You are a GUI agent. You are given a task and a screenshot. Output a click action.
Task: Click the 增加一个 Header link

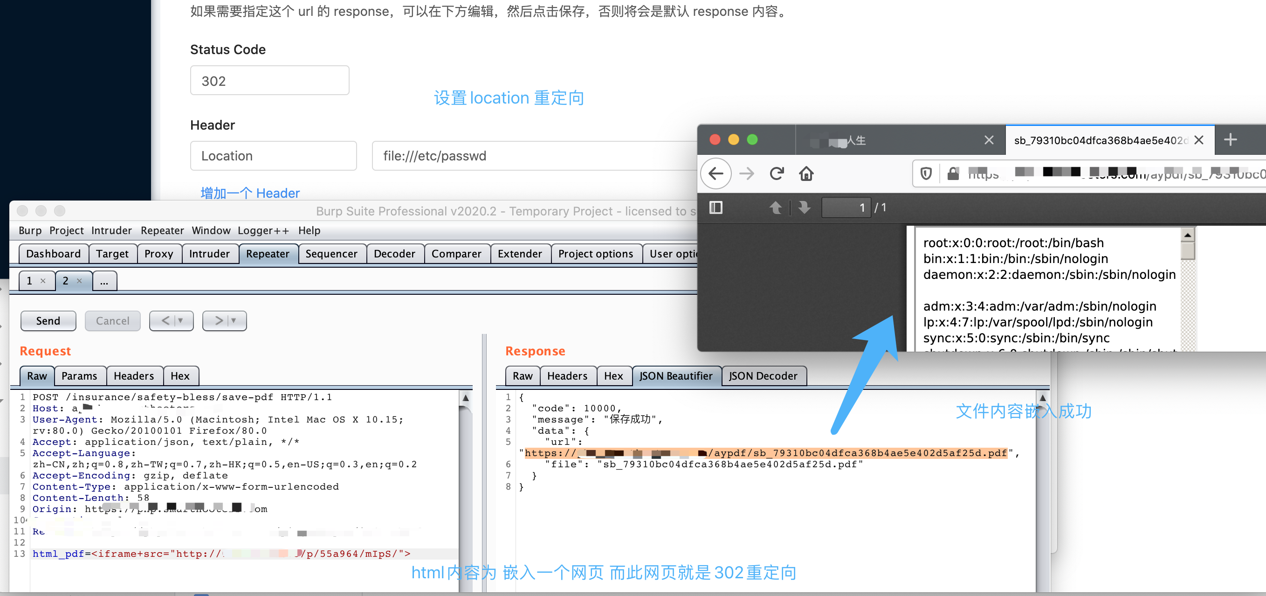[x=250, y=193]
